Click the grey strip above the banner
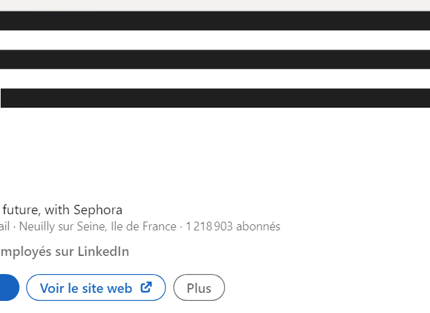Viewport: 430px width, 313px height. pos(215,5)
